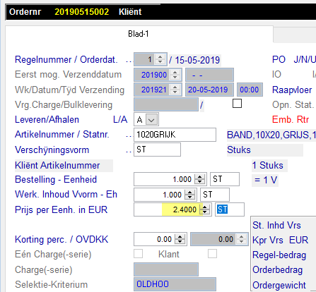This screenshot has width=316, height=292.
Task: Decrease the Werk. Inhoud Vvorm spinner
Action: coord(189,197)
